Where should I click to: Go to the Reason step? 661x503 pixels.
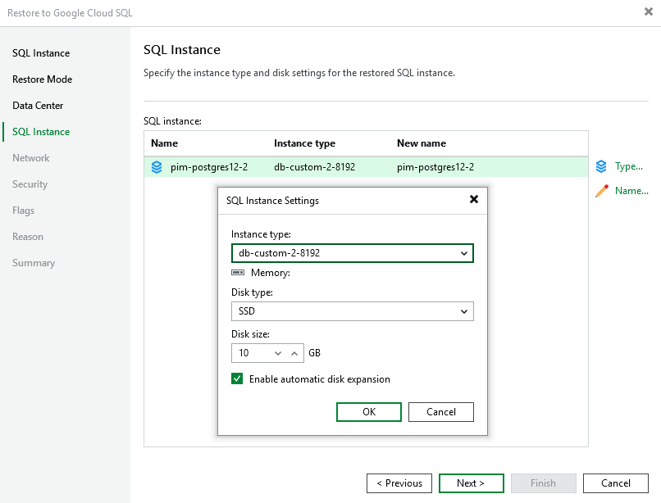[x=28, y=236]
